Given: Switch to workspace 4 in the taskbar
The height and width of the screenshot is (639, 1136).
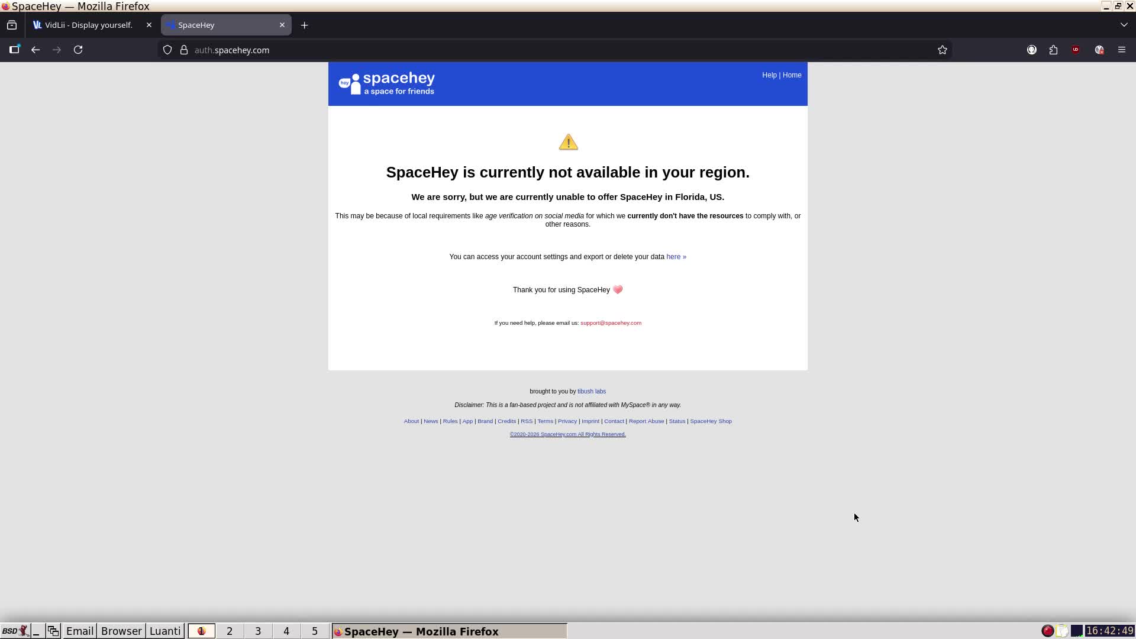Looking at the screenshot, I should (286, 631).
